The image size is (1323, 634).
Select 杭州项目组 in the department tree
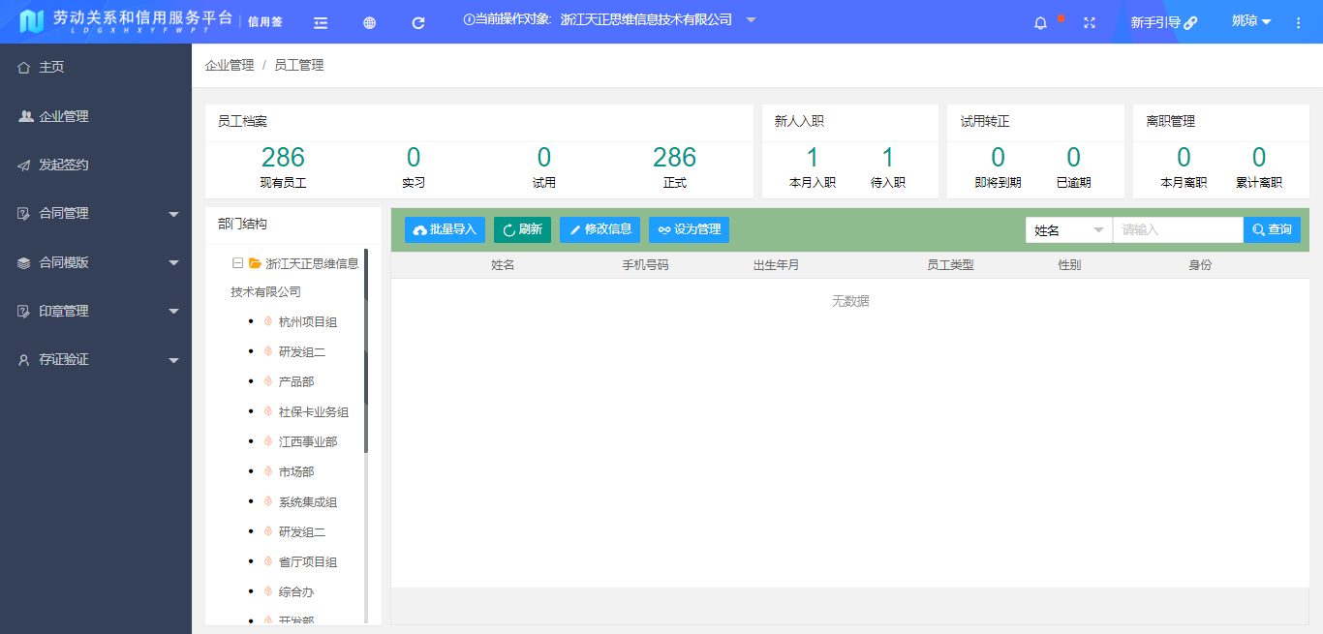coord(308,322)
